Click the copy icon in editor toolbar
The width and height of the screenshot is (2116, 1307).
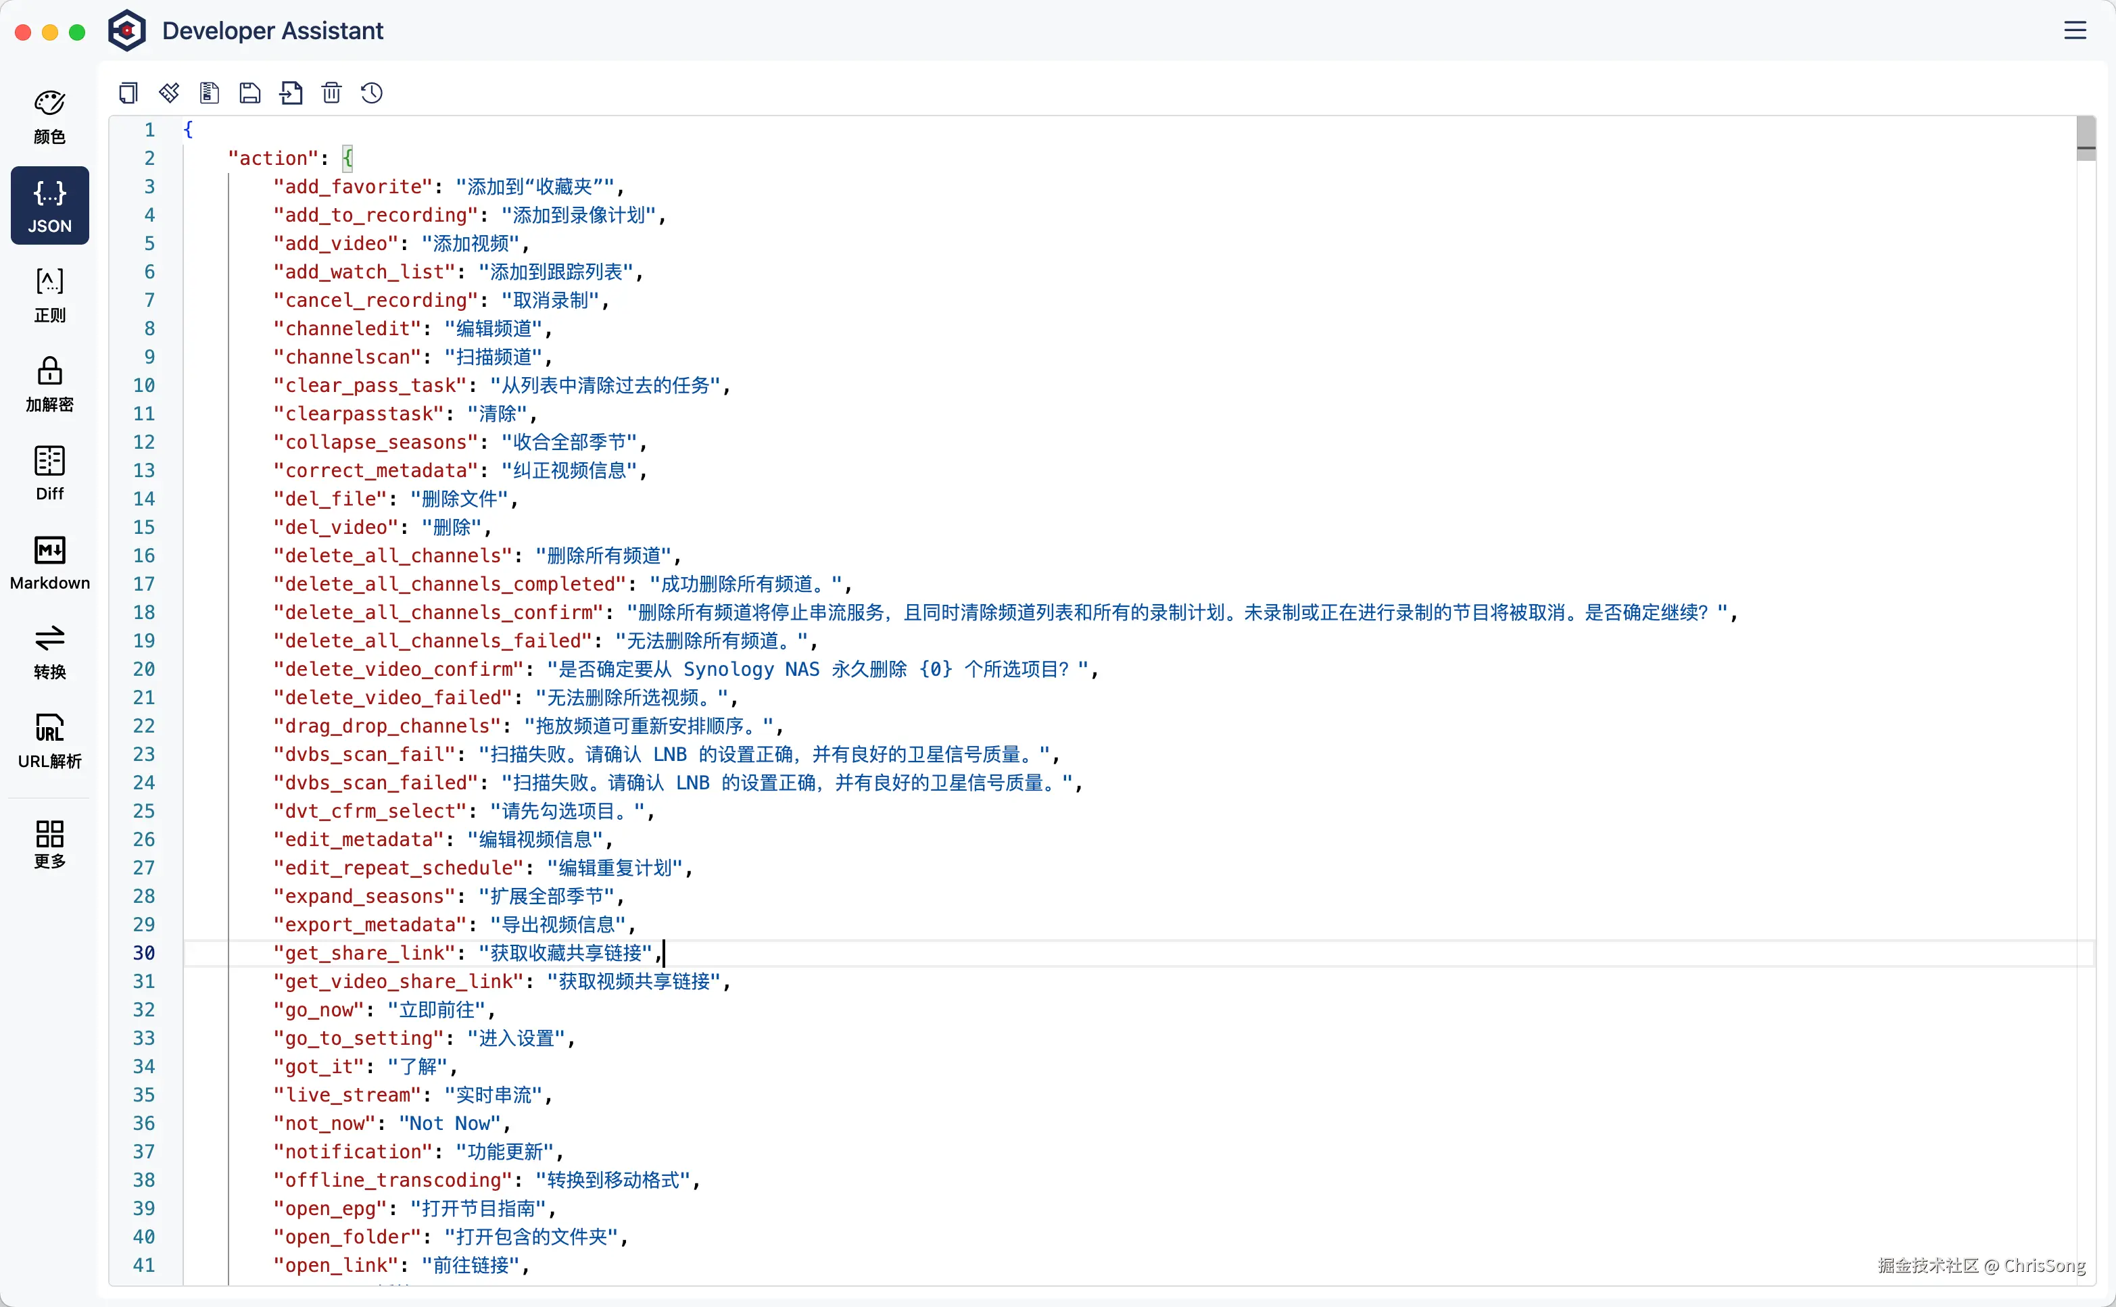tap(128, 93)
